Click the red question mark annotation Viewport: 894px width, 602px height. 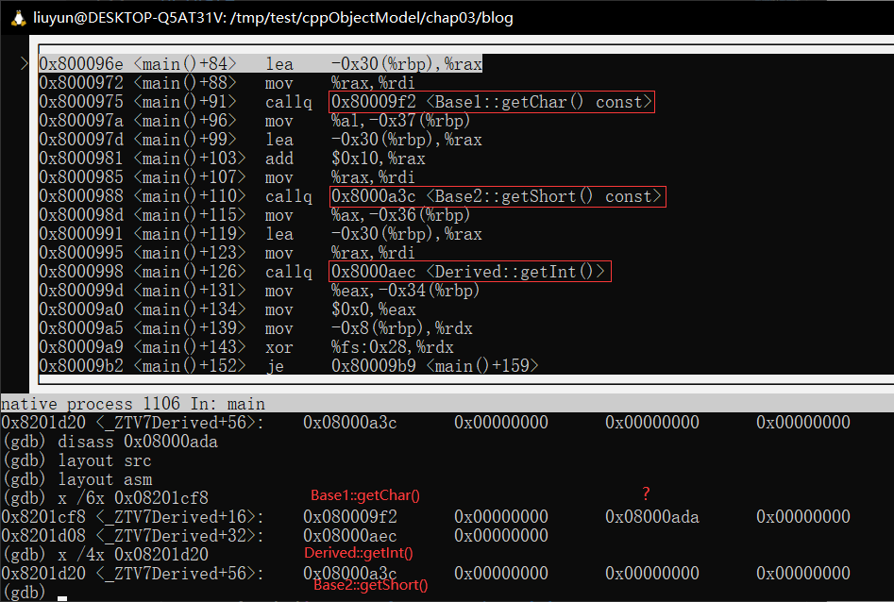point(646,493)
